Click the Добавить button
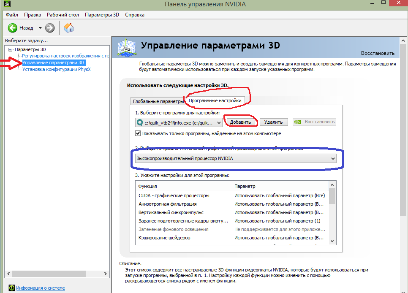 [x=240, y=122]
